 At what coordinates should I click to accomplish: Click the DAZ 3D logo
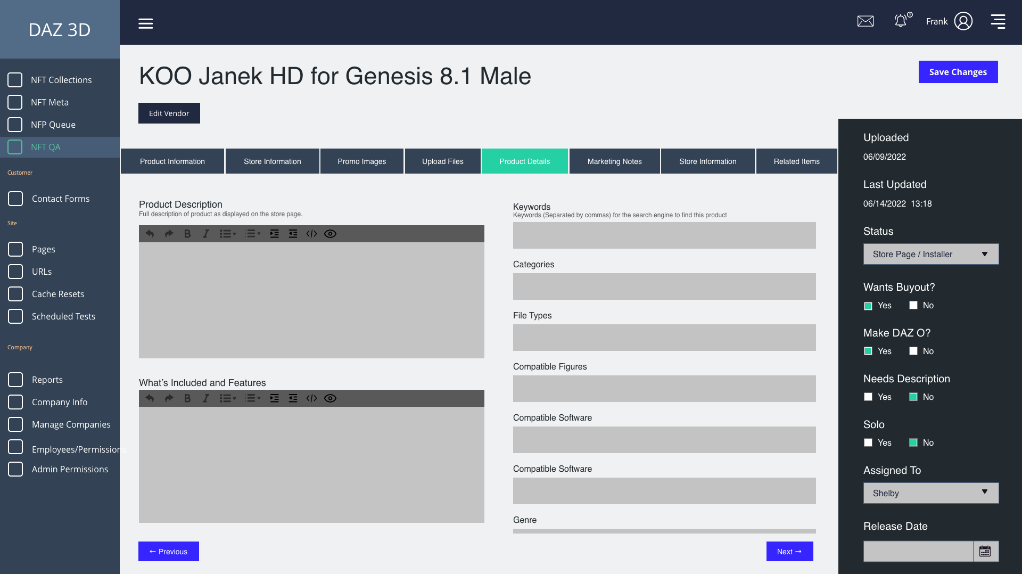pyautogui.click(x=60, y=30)
